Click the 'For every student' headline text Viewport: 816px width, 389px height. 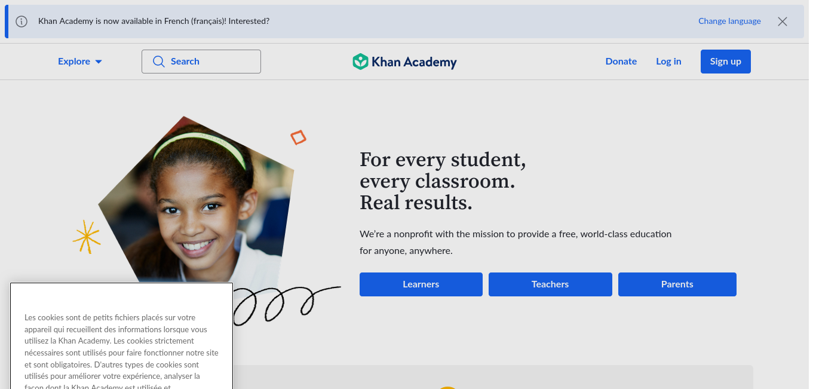coord(443,182)
